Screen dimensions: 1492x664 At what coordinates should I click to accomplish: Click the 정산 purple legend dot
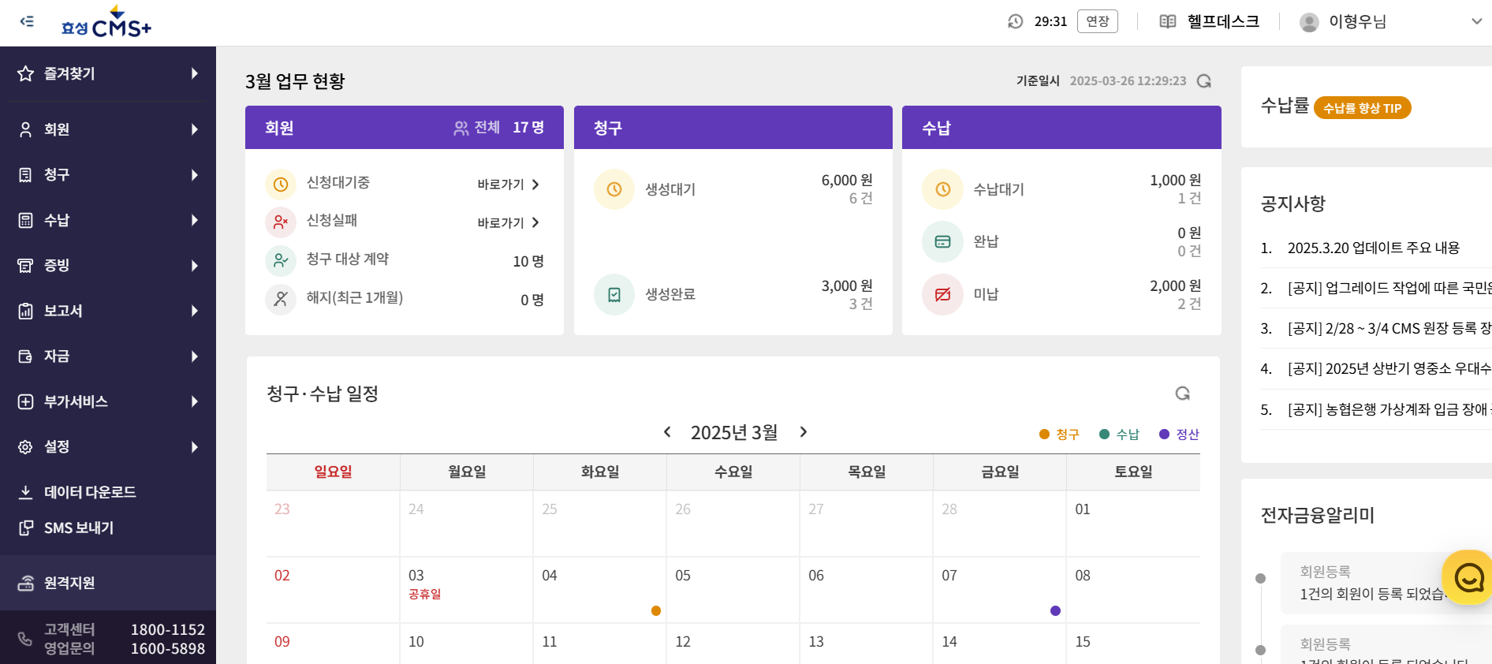click(x=1164, y=434)
